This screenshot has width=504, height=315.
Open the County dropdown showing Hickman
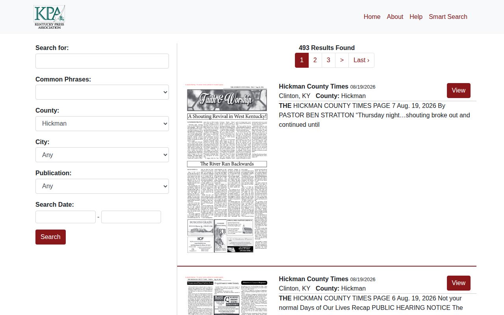pos(102,124)
